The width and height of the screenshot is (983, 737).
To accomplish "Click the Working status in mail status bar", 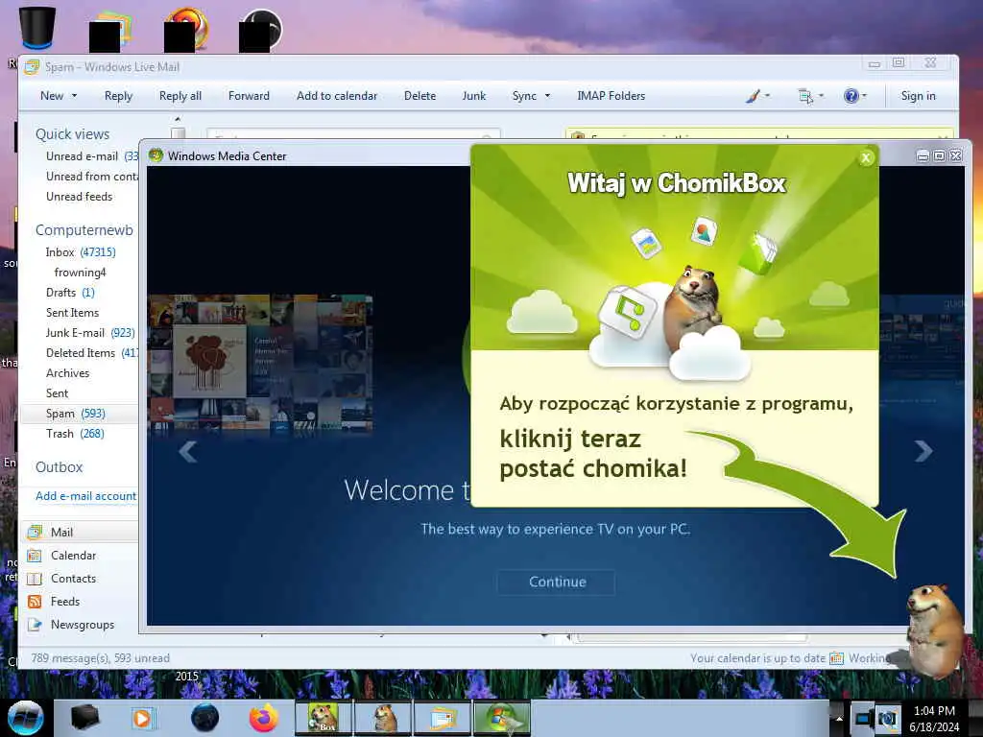I will (868, 658).
